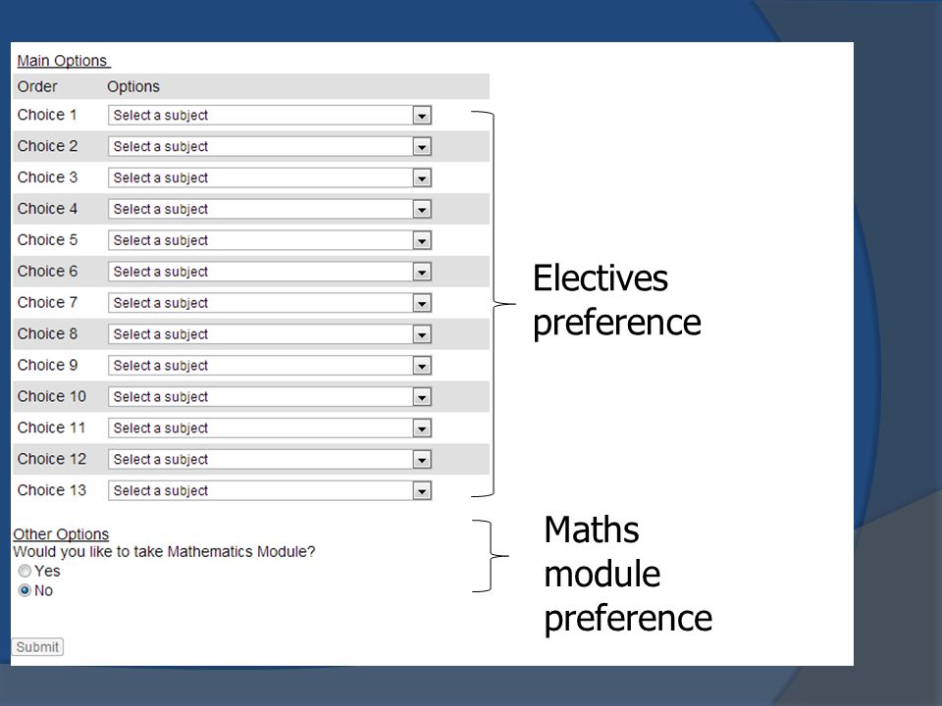This screenshot has height=706, width=942.
Task: Open the Choice 12 subject dropdown
Action: click(x=270, y=459)
